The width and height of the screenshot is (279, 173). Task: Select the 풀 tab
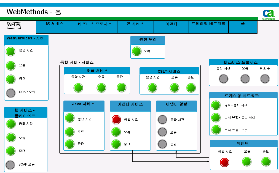(x=243, y=27)
